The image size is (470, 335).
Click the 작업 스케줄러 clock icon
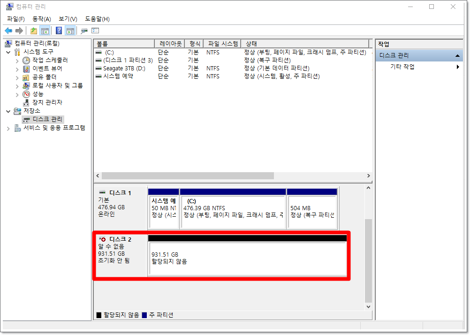coord(26,60)
